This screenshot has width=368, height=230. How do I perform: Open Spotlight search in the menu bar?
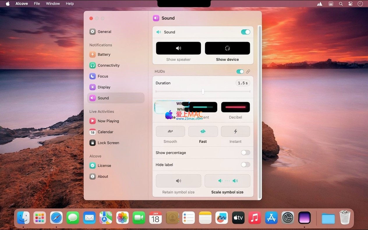tap(341, 4)
